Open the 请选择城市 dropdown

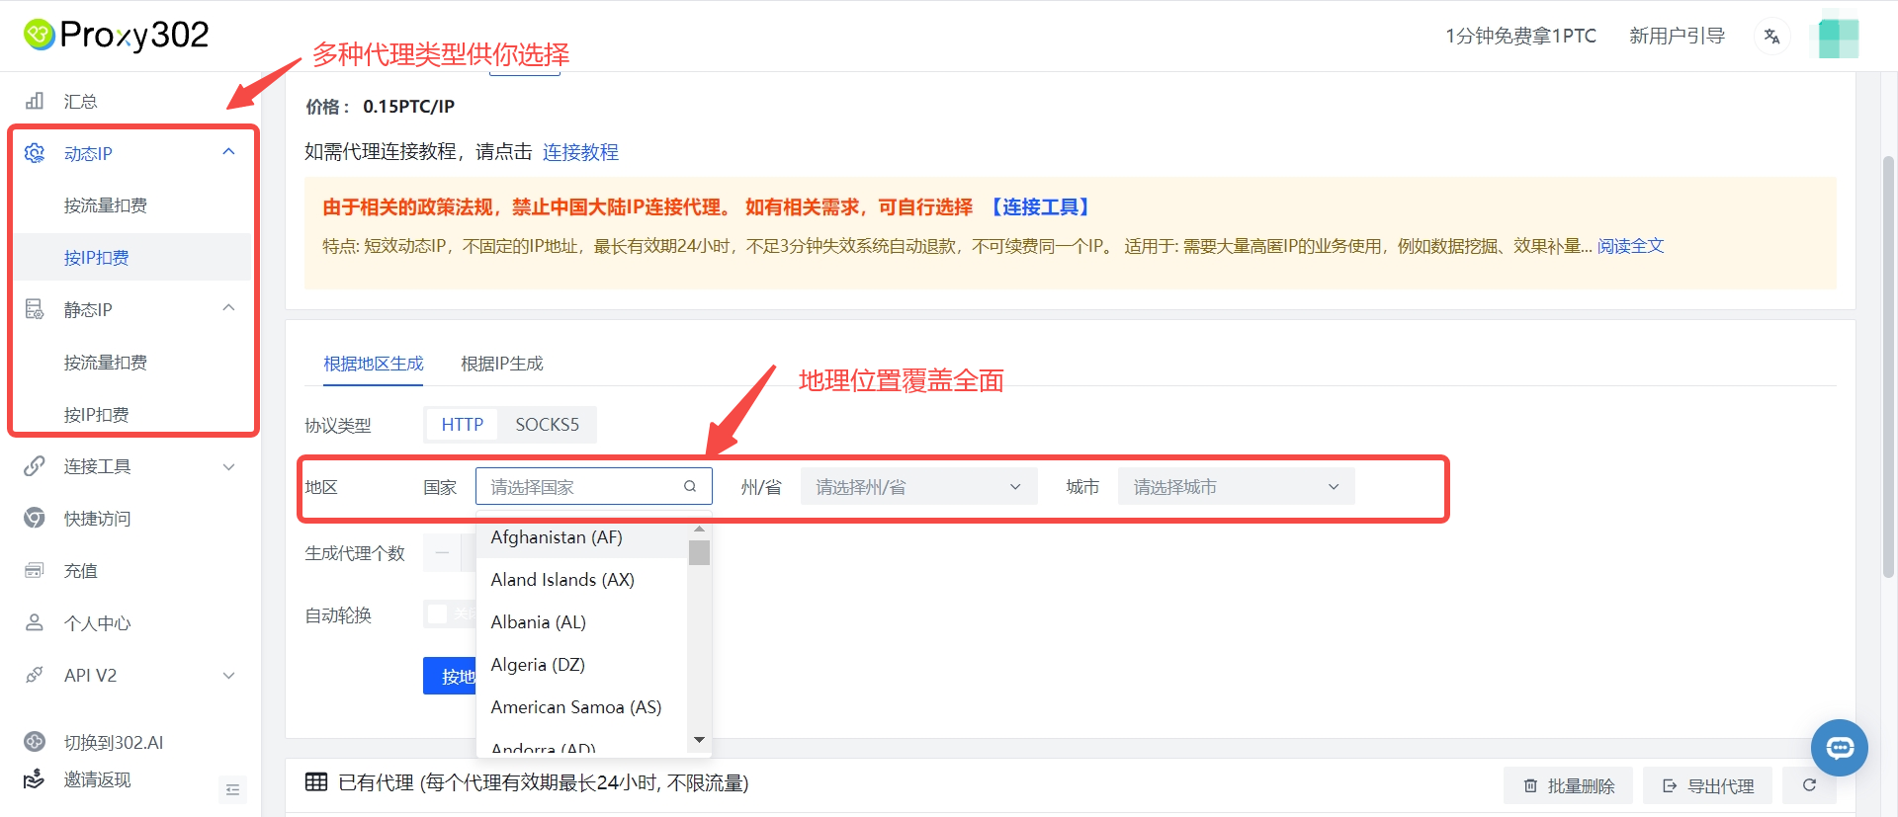1237,487
